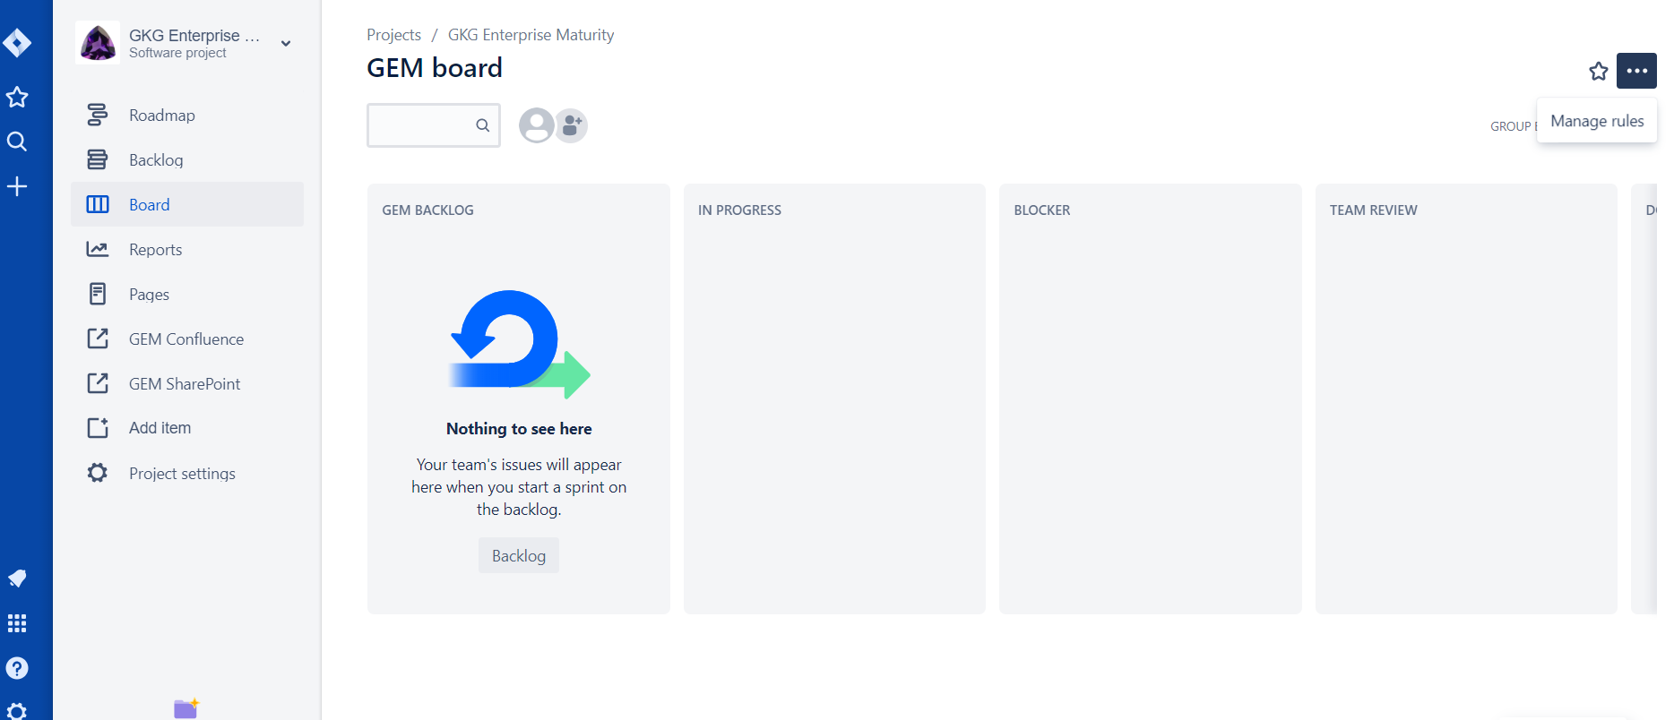Click the board search input field
Screen dimensions: 1674x720
pyautogui.click(x=434, y=125)
